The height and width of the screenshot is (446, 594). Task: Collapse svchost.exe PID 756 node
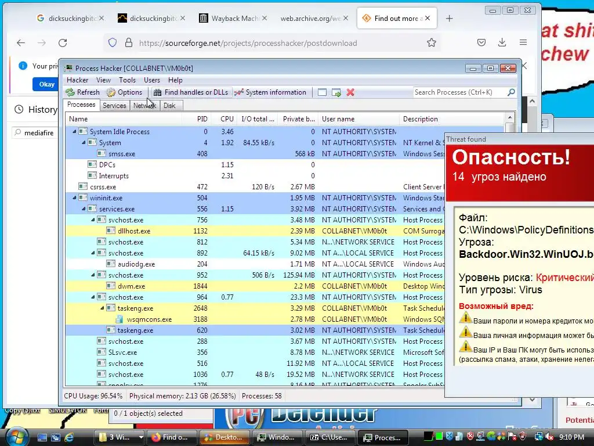pos(93,220)
